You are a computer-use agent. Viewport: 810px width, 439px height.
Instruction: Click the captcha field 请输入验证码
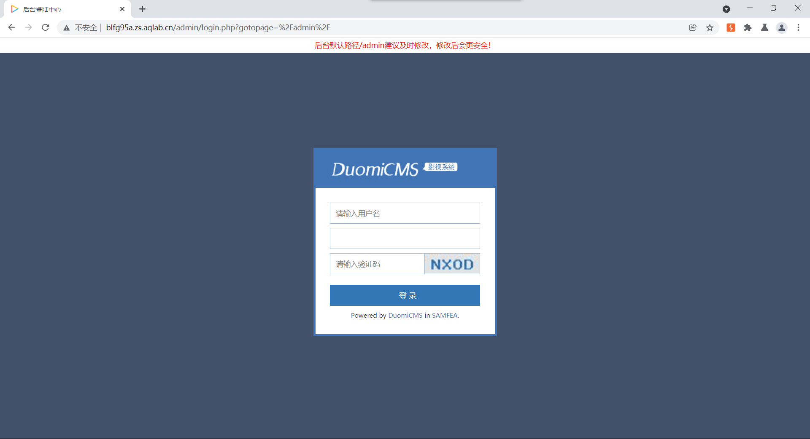(x=377, y=264)
